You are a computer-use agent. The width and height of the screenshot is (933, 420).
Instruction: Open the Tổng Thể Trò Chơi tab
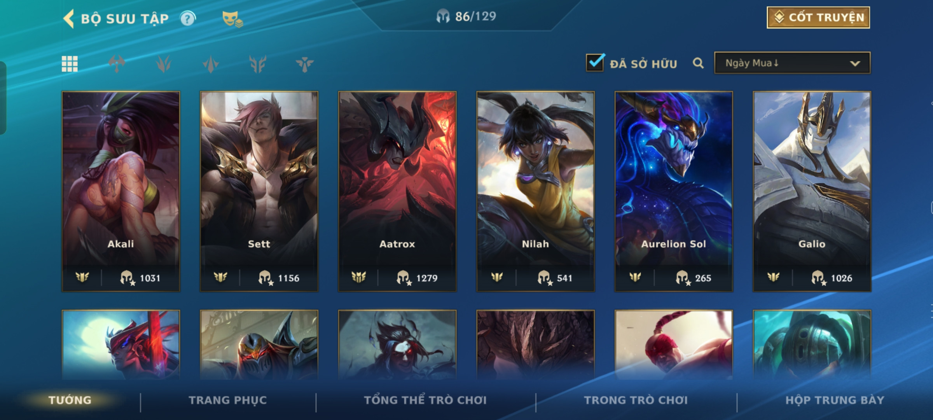click(425, 400)
